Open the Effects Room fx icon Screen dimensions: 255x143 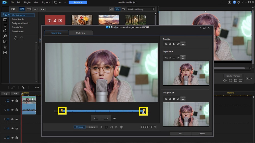point(5,36)
